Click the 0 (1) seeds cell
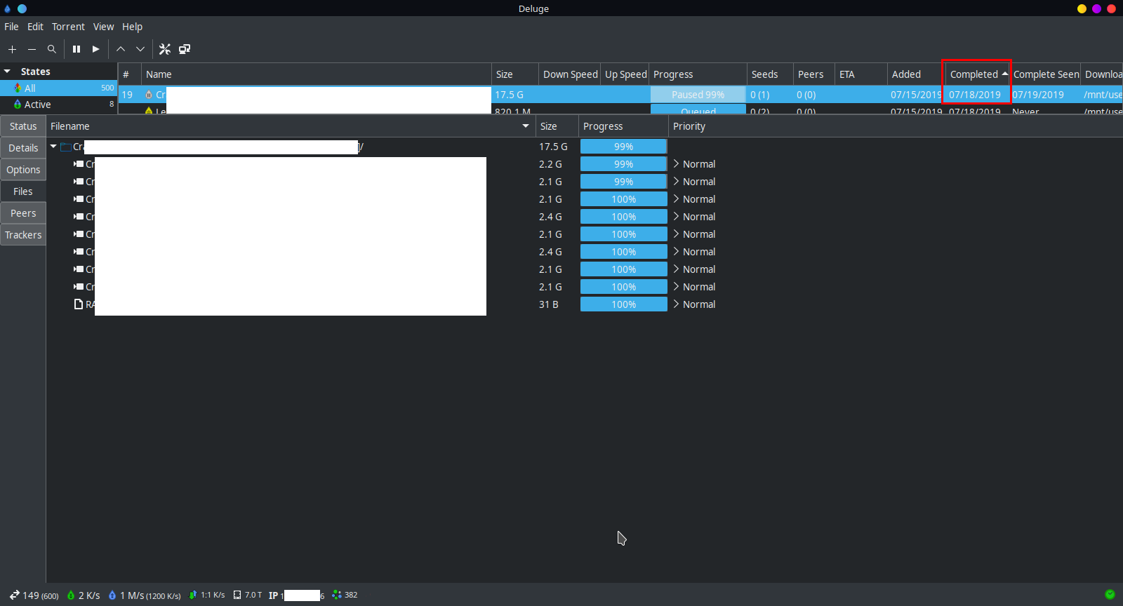 [760, 95]
